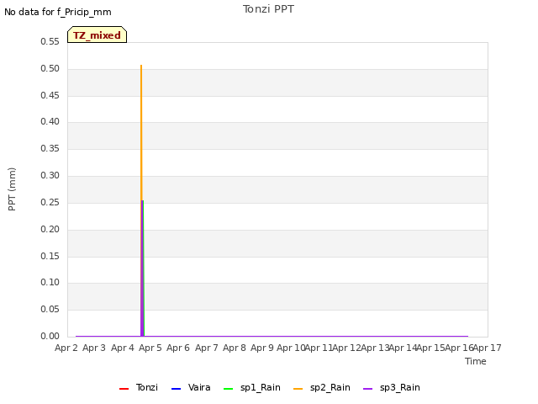Click the Time x-axis title
This screenshot has width=538, height=404.
pos(476,361)
